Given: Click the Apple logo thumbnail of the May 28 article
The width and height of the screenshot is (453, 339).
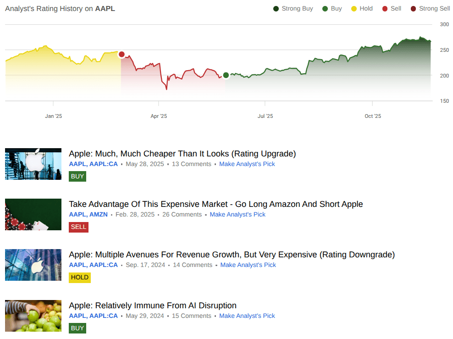Looking at the screenshot, I should click(33, 164).
